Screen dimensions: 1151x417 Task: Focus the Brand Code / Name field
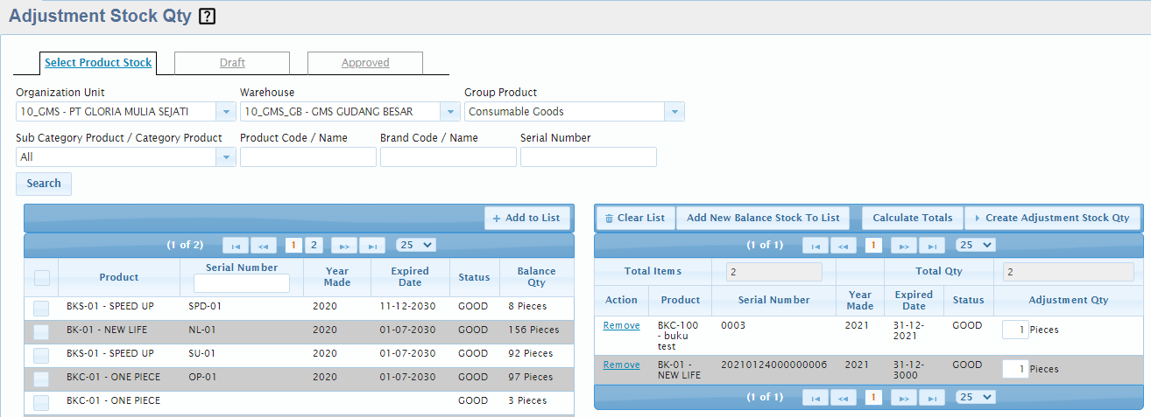448,156
